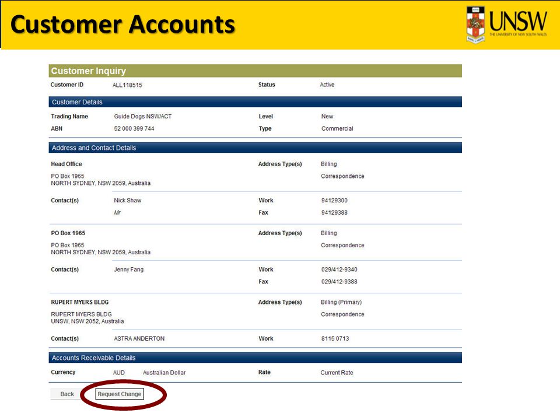Select UNSW, NSW 2052, Australia address line
This screenshot has width=560, height=420.
pos(87,321)
